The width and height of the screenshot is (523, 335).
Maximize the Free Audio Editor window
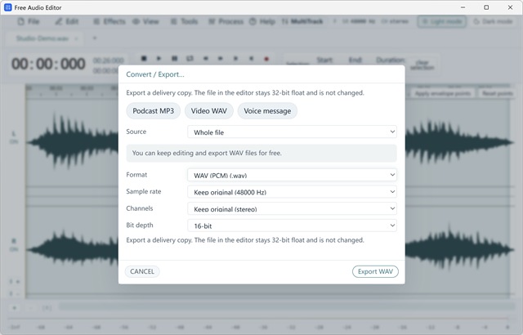pos(486,7)
